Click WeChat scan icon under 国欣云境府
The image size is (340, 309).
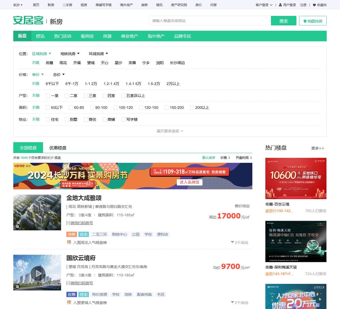[x=68, y=283]
